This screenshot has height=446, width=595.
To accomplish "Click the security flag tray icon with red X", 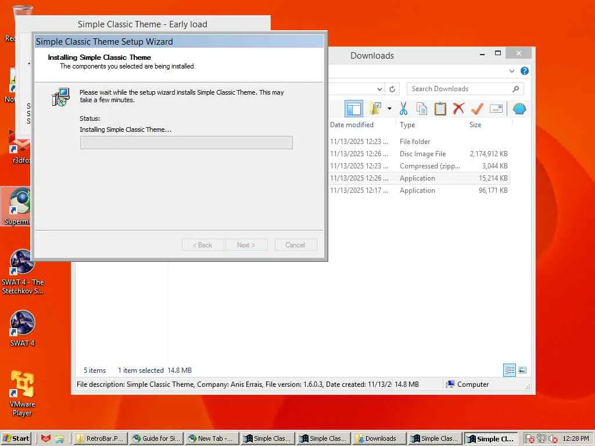I will tap(530, 439).
